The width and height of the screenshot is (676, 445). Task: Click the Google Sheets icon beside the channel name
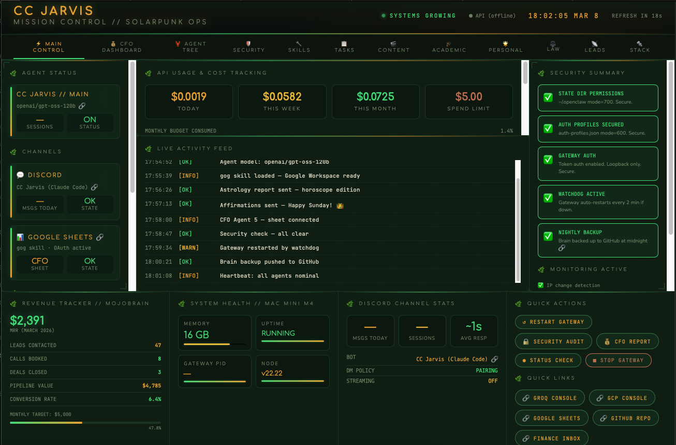(x=20, y=237)
